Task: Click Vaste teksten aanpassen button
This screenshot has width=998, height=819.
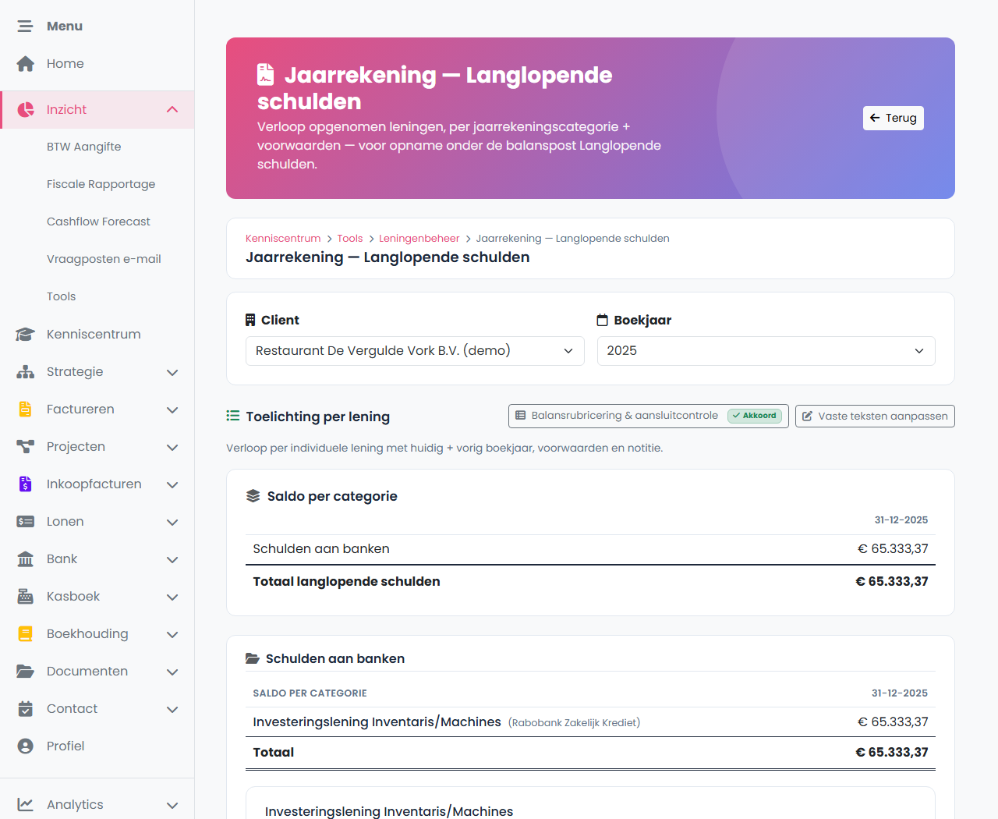Action: (875, 417)
